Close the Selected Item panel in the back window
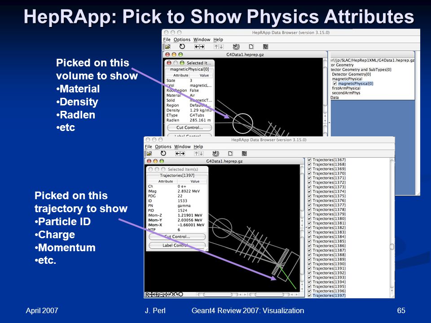431x323 pixels. [x=169, y=63]
